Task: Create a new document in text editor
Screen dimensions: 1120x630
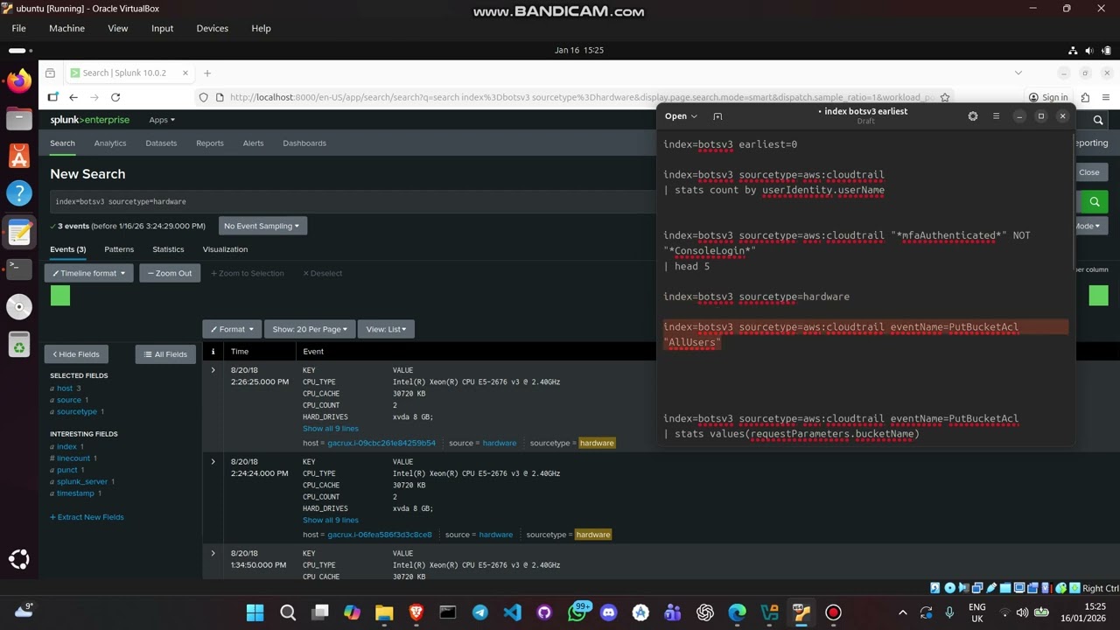Action: click(x=717, y=115)
